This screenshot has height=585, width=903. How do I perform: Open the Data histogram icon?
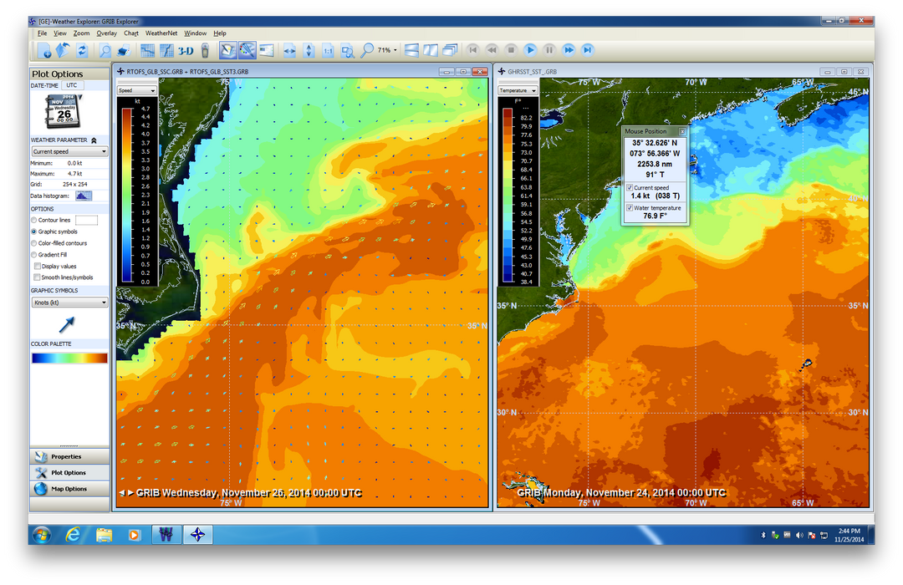pyautogui.click(x=84, y=195)
